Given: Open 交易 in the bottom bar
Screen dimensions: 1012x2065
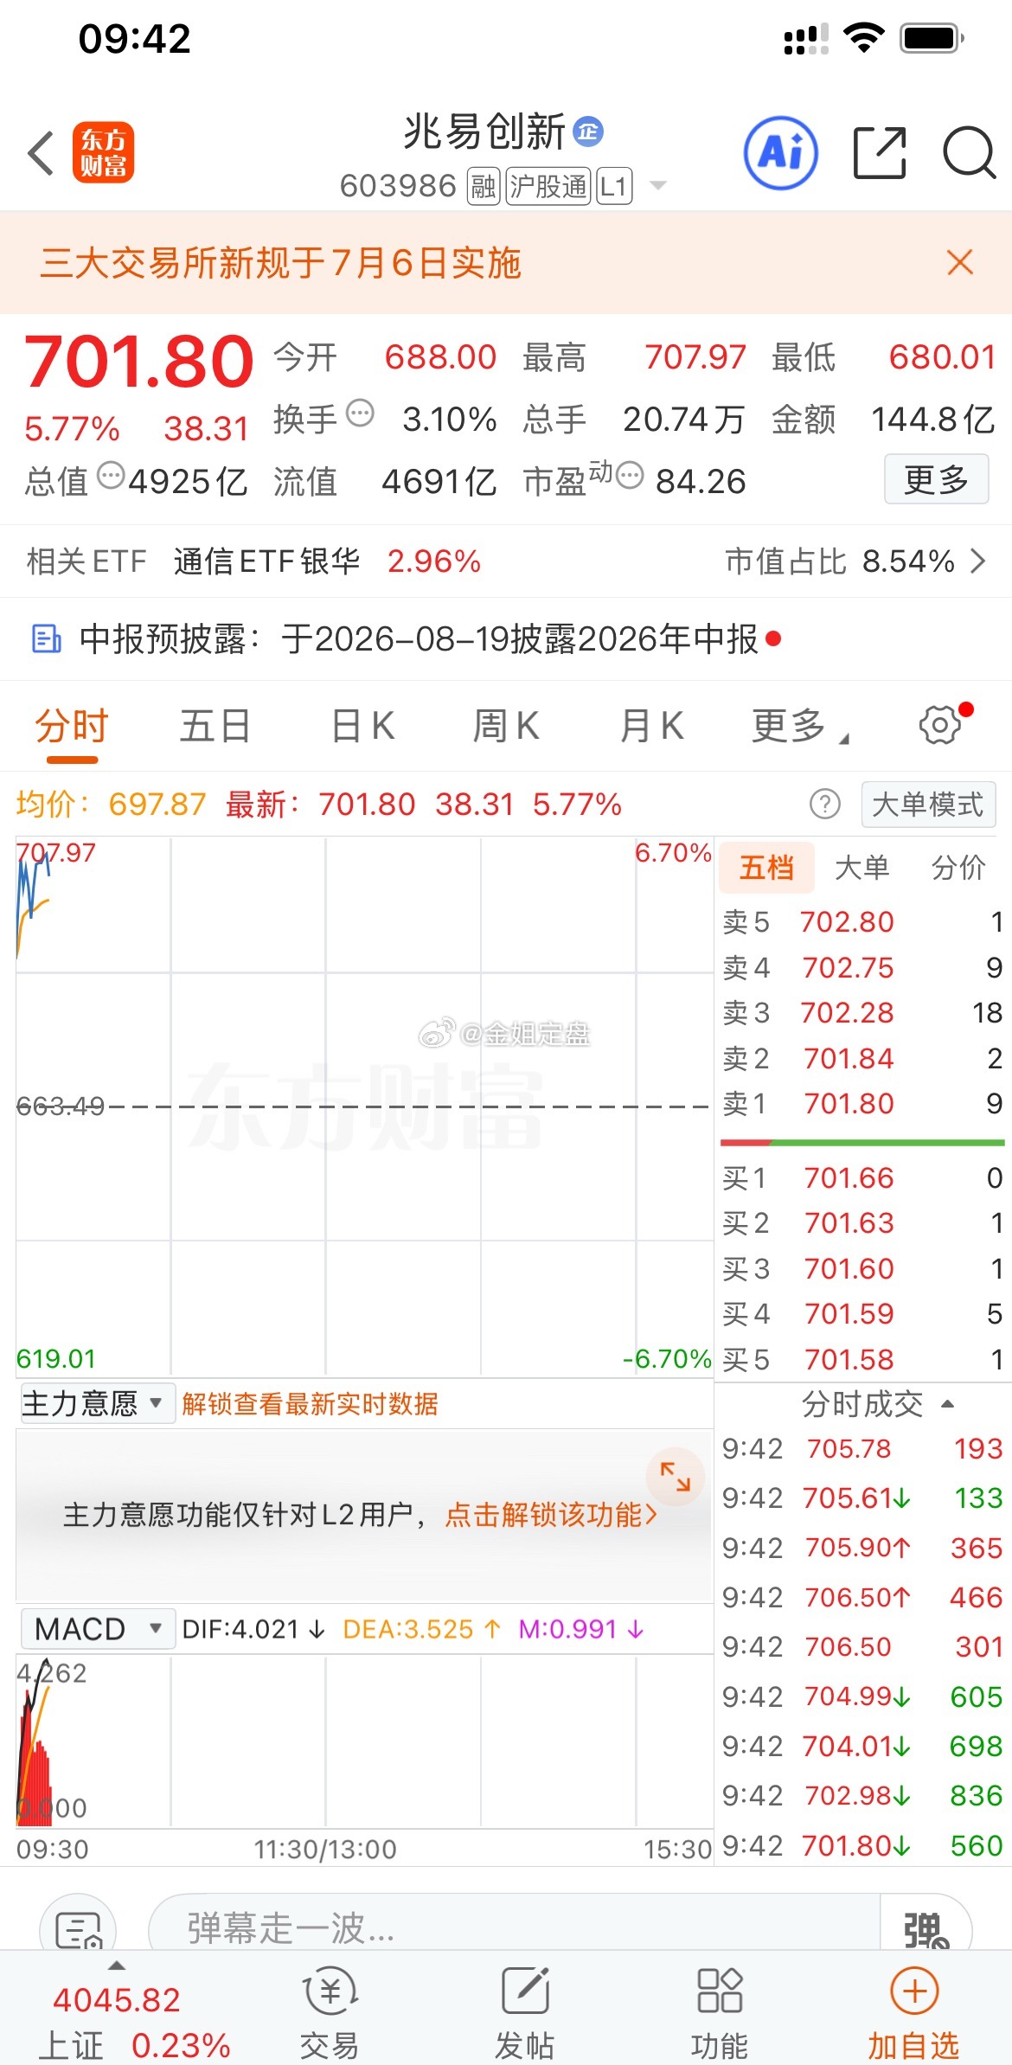Looking at the screenshot, I should (330, 2013).
